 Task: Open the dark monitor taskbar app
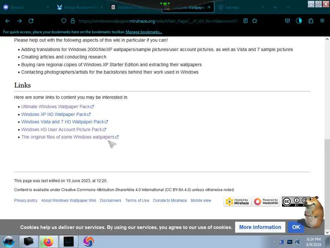69,242
